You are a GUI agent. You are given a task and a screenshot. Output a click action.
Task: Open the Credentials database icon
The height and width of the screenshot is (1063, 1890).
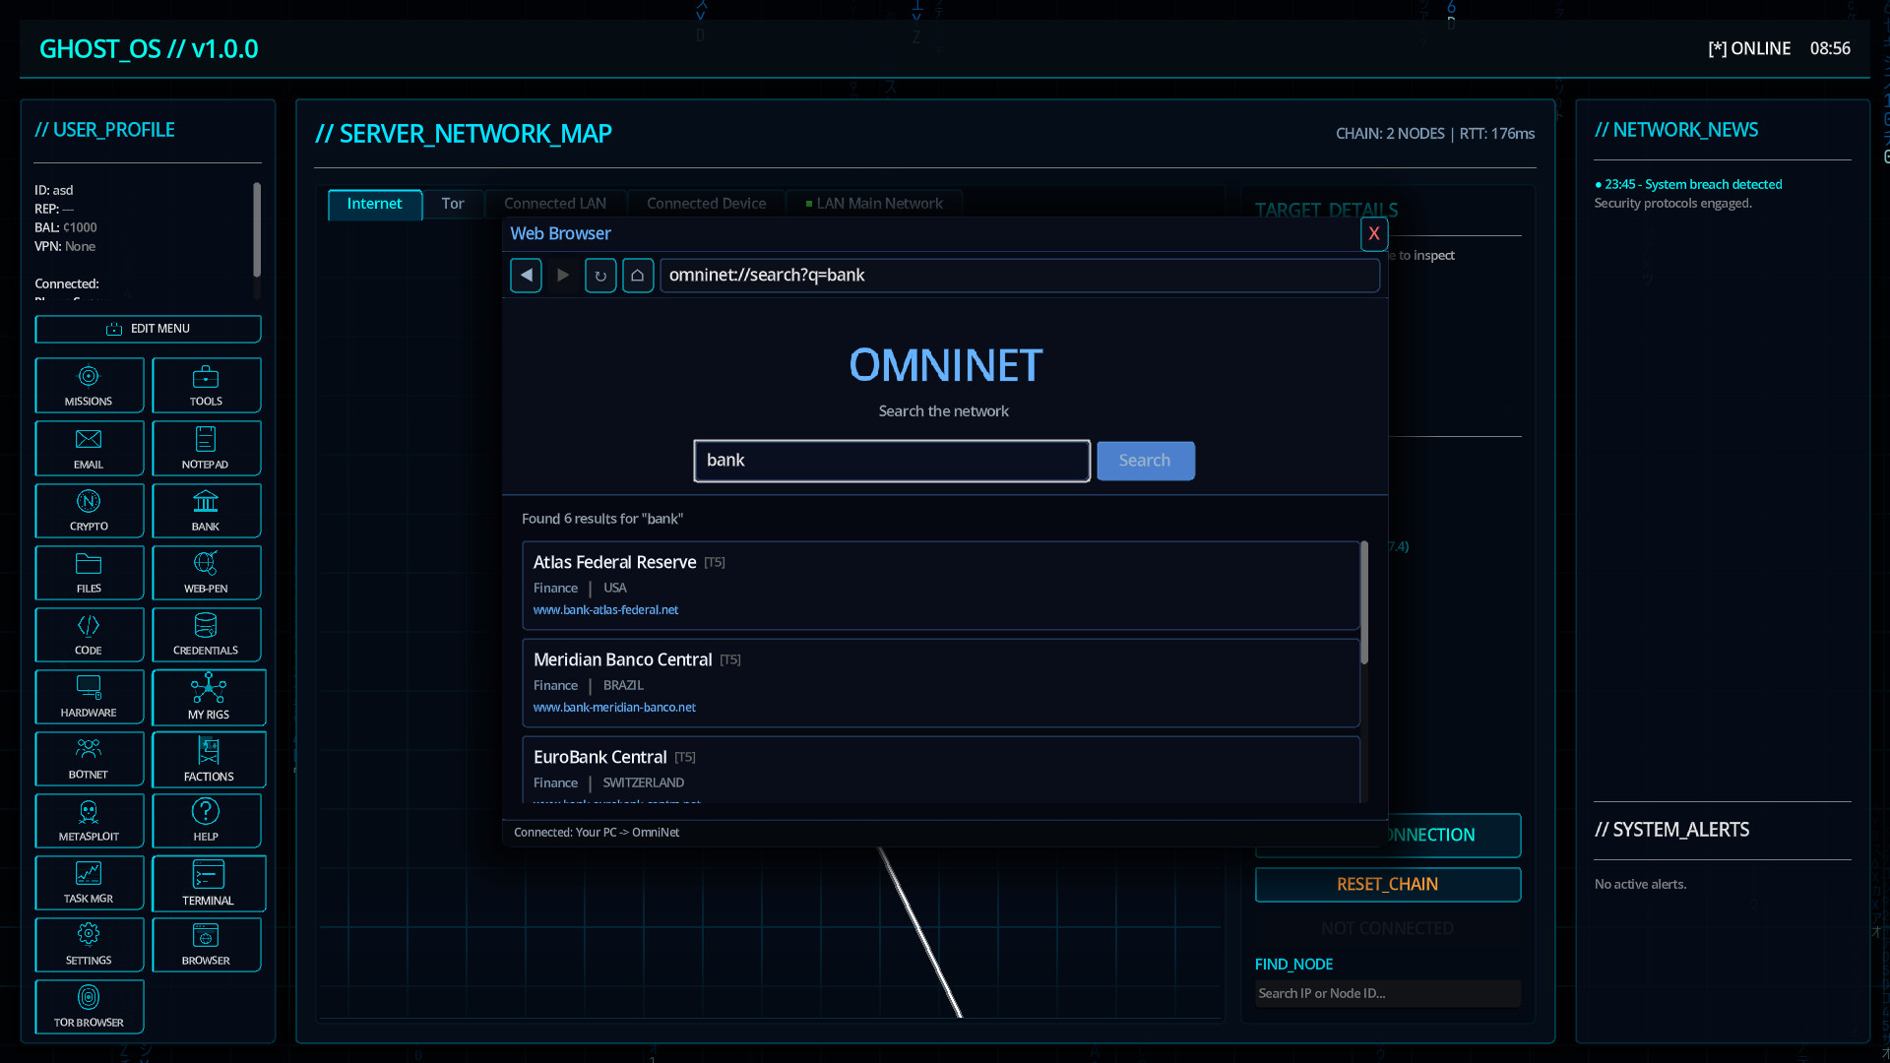point(206,634)
